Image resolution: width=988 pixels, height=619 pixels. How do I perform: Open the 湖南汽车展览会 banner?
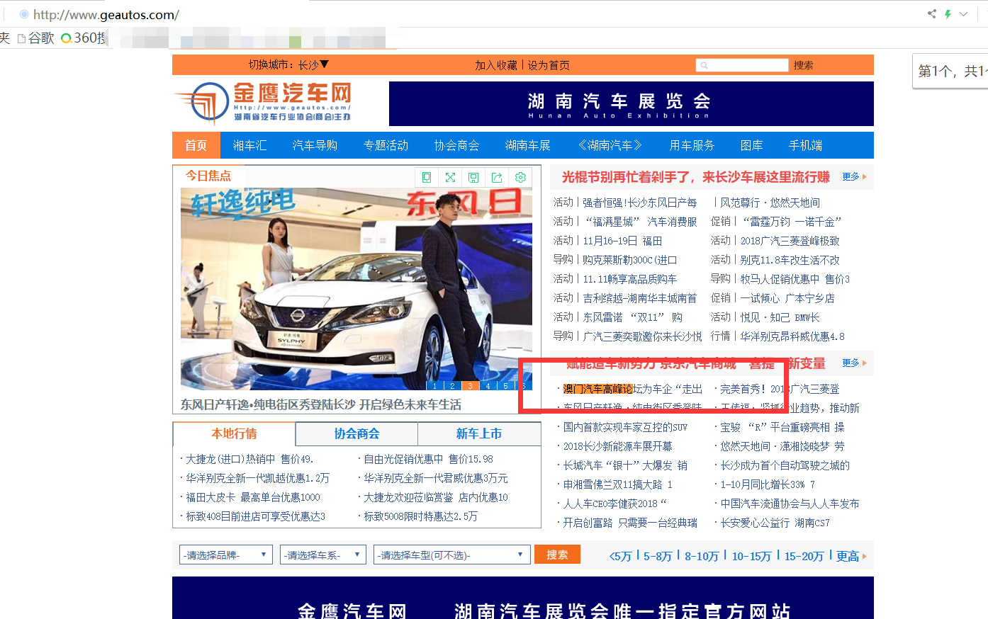tap(631, 103)
